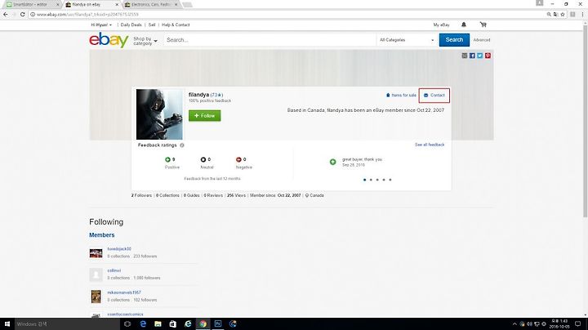This screenshot has width=588, height=330.
Task: Click the blue Search button
Action: point(454,40)
